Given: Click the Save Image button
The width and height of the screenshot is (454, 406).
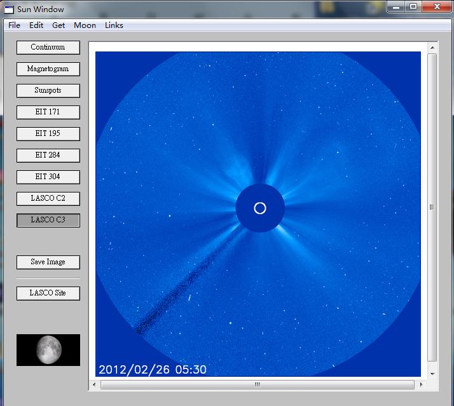Looking at the screenshot, I should tap(48, 262).
